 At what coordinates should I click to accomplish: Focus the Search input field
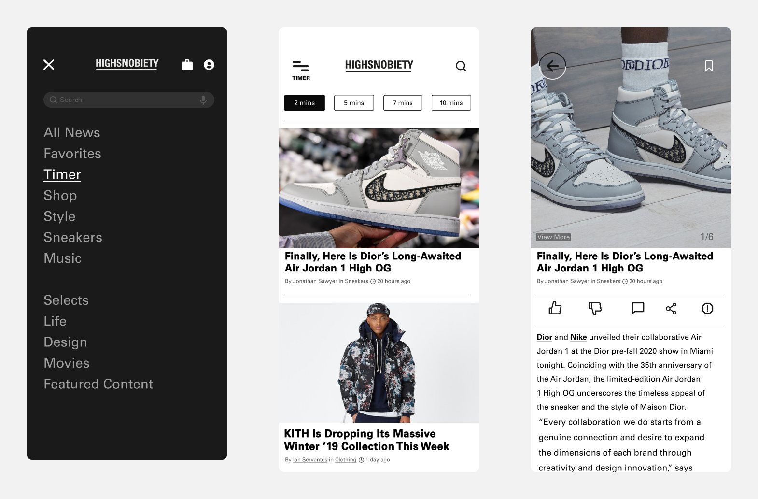click(x=129, y=100)
